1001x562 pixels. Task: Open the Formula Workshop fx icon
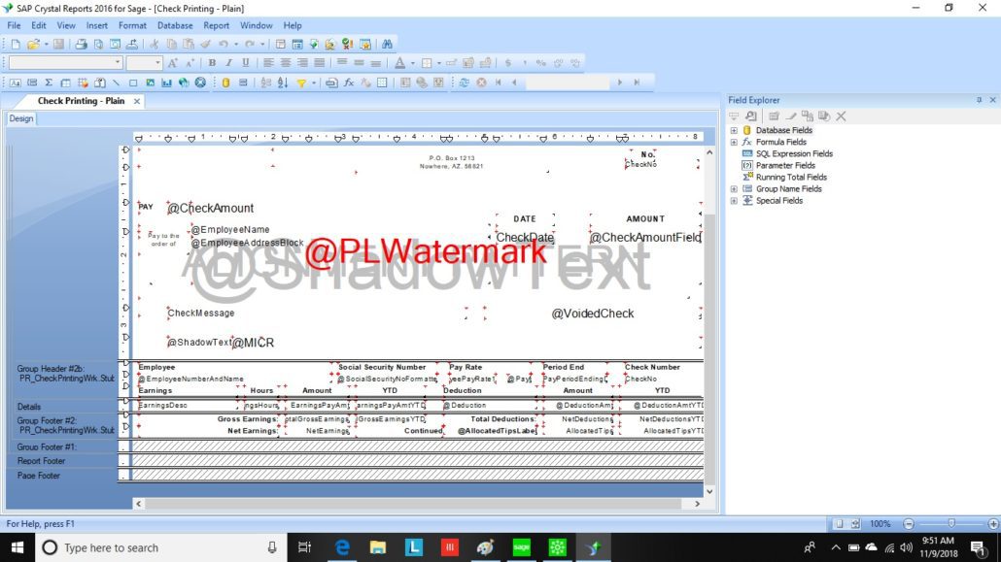tap(349, 83)
